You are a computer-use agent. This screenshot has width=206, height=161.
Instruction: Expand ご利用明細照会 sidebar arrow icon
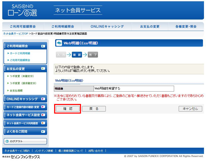point(43,46)
